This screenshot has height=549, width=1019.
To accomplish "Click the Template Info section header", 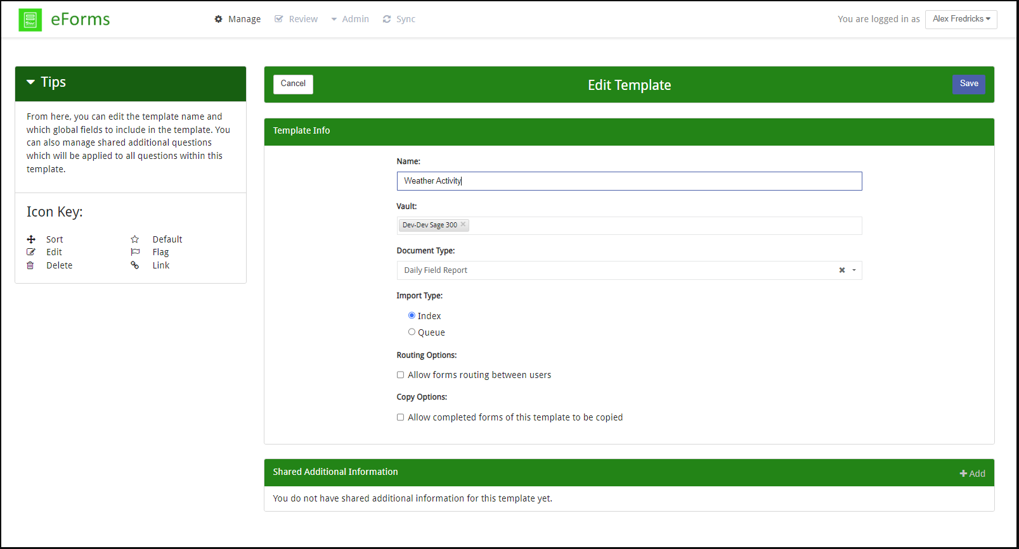I will [629, 132].
